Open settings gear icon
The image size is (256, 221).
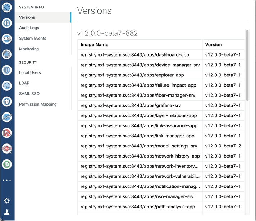coord(7,200)
